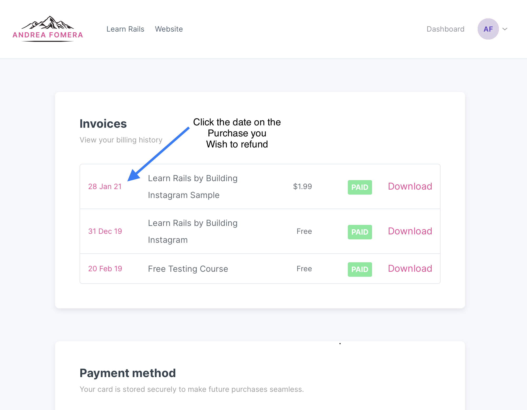Open the Dashboard link
Viewport: 527px width, 410px height.
445,29
